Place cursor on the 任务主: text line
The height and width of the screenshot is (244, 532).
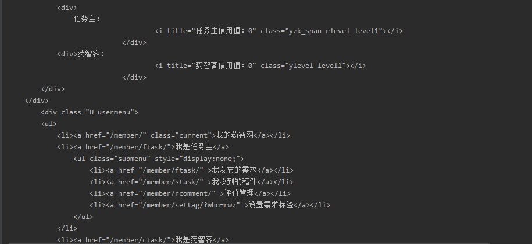pyautogui.click(x=87, y=19)
